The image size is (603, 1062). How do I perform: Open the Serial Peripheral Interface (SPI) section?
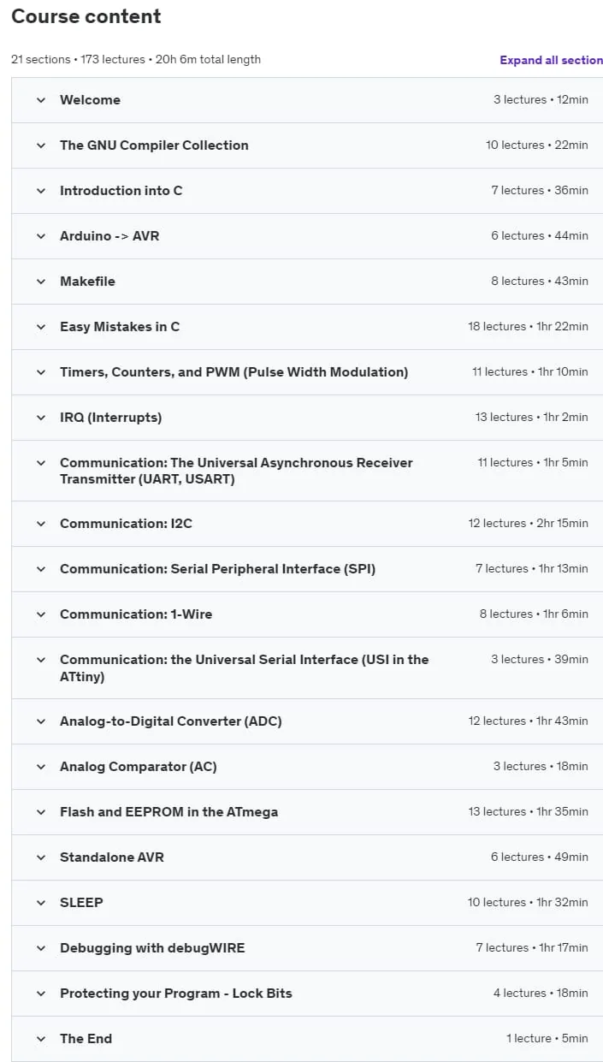click(x=307, y=569)
